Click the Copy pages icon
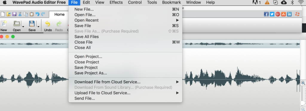The height and width of the screenshot is (111, 306). 26,14
